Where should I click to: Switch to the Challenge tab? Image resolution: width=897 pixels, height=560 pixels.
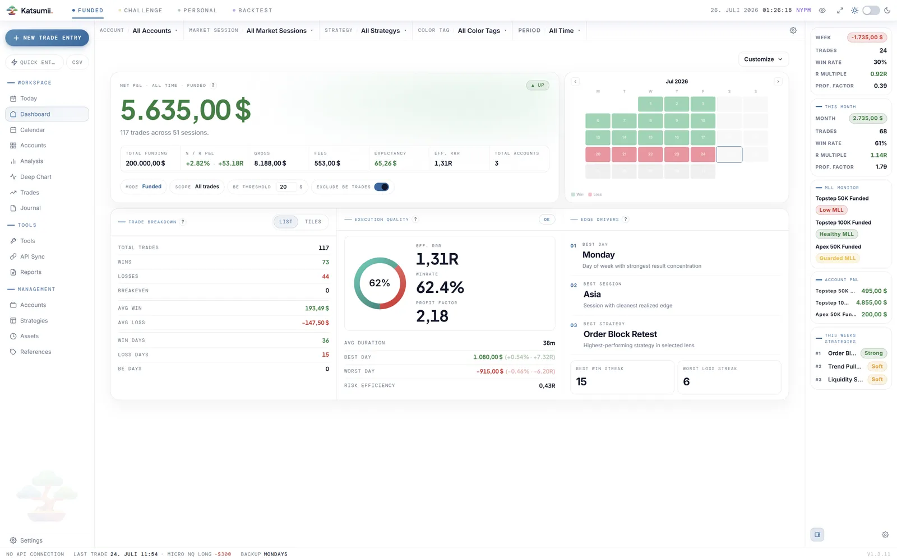[140, 11]
